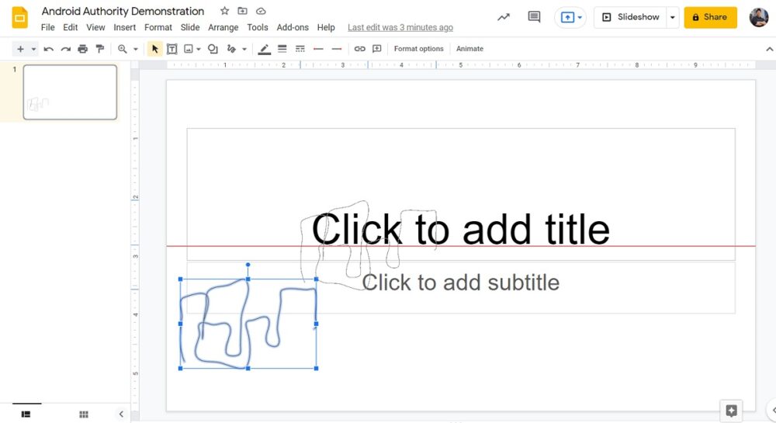This screenshot has width=776, height=423.
Task: Switch to filmstrip view
Action: click(x=26, y=414)
